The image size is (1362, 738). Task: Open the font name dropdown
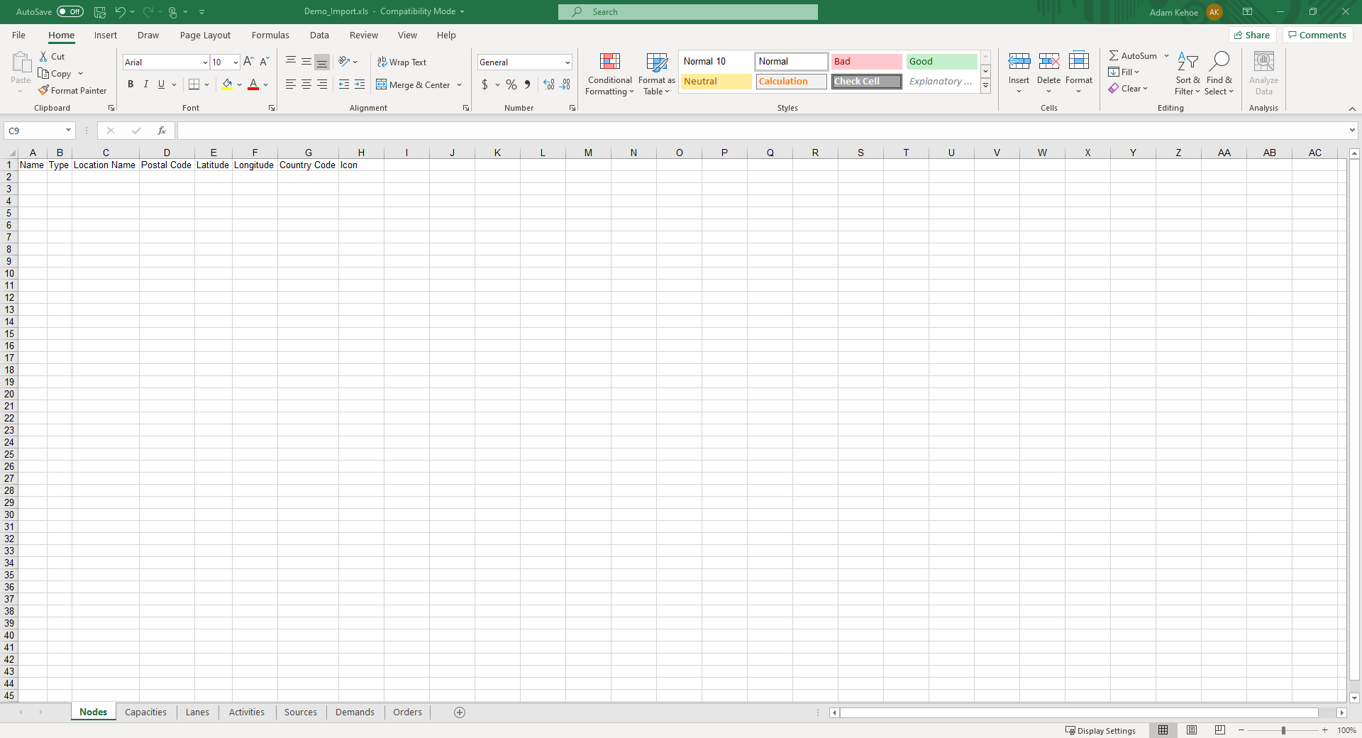pos(205,62)
